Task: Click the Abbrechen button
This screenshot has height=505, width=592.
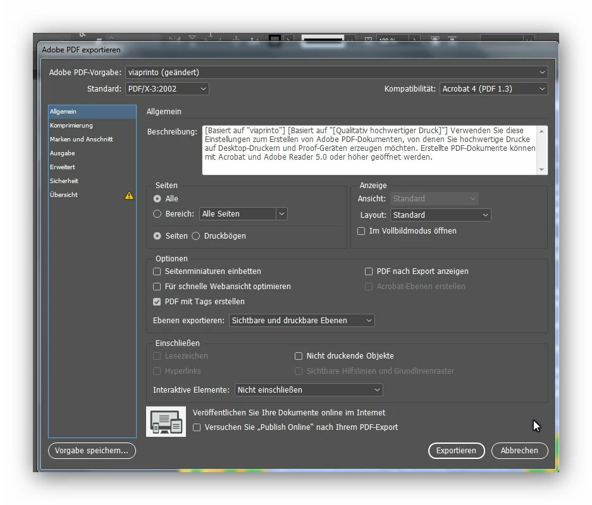Action: pos(519,451)
